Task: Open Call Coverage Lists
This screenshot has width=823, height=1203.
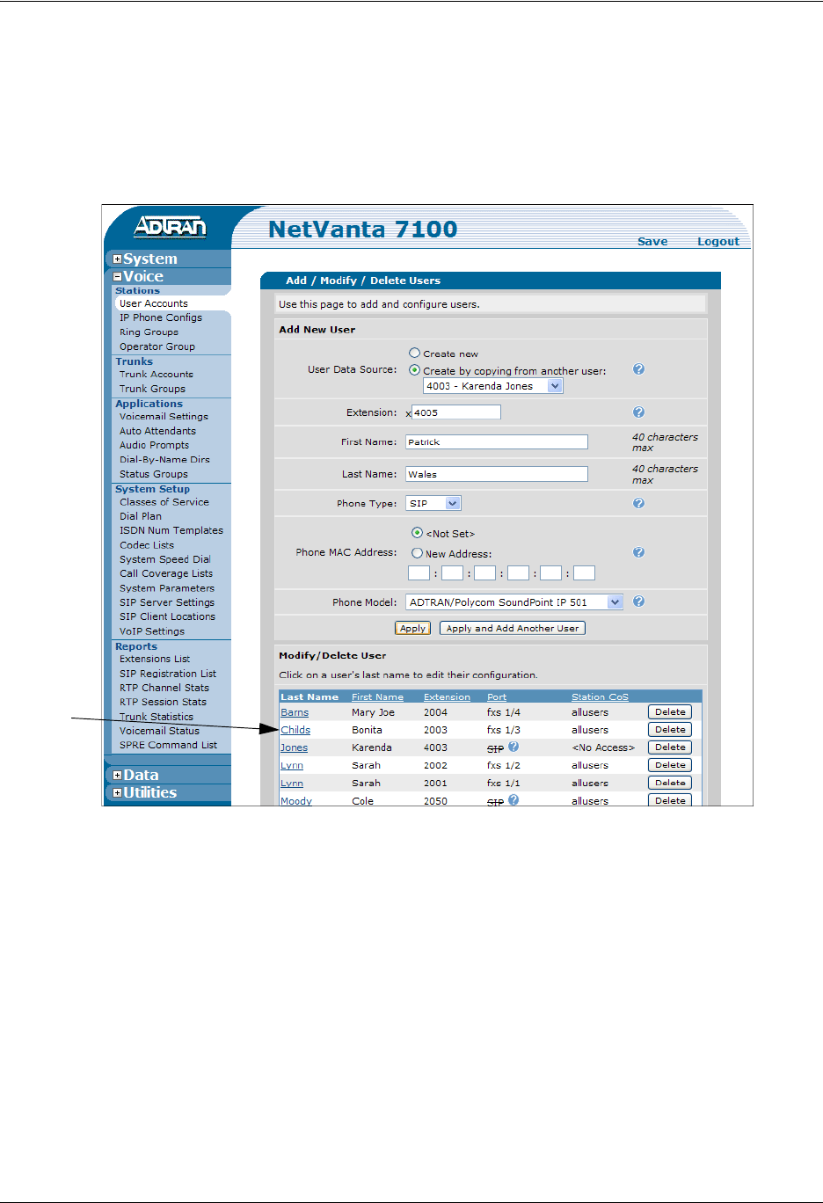Action: tap(166, 573)
